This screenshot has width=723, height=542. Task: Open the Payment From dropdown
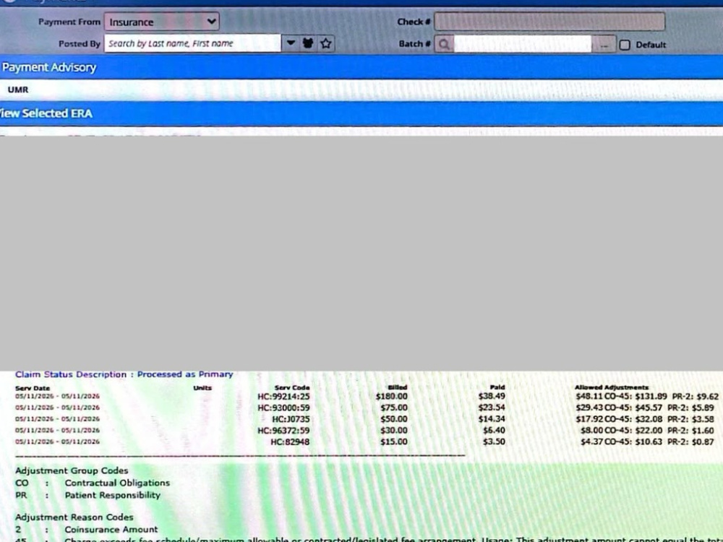(x=162, y=22)
